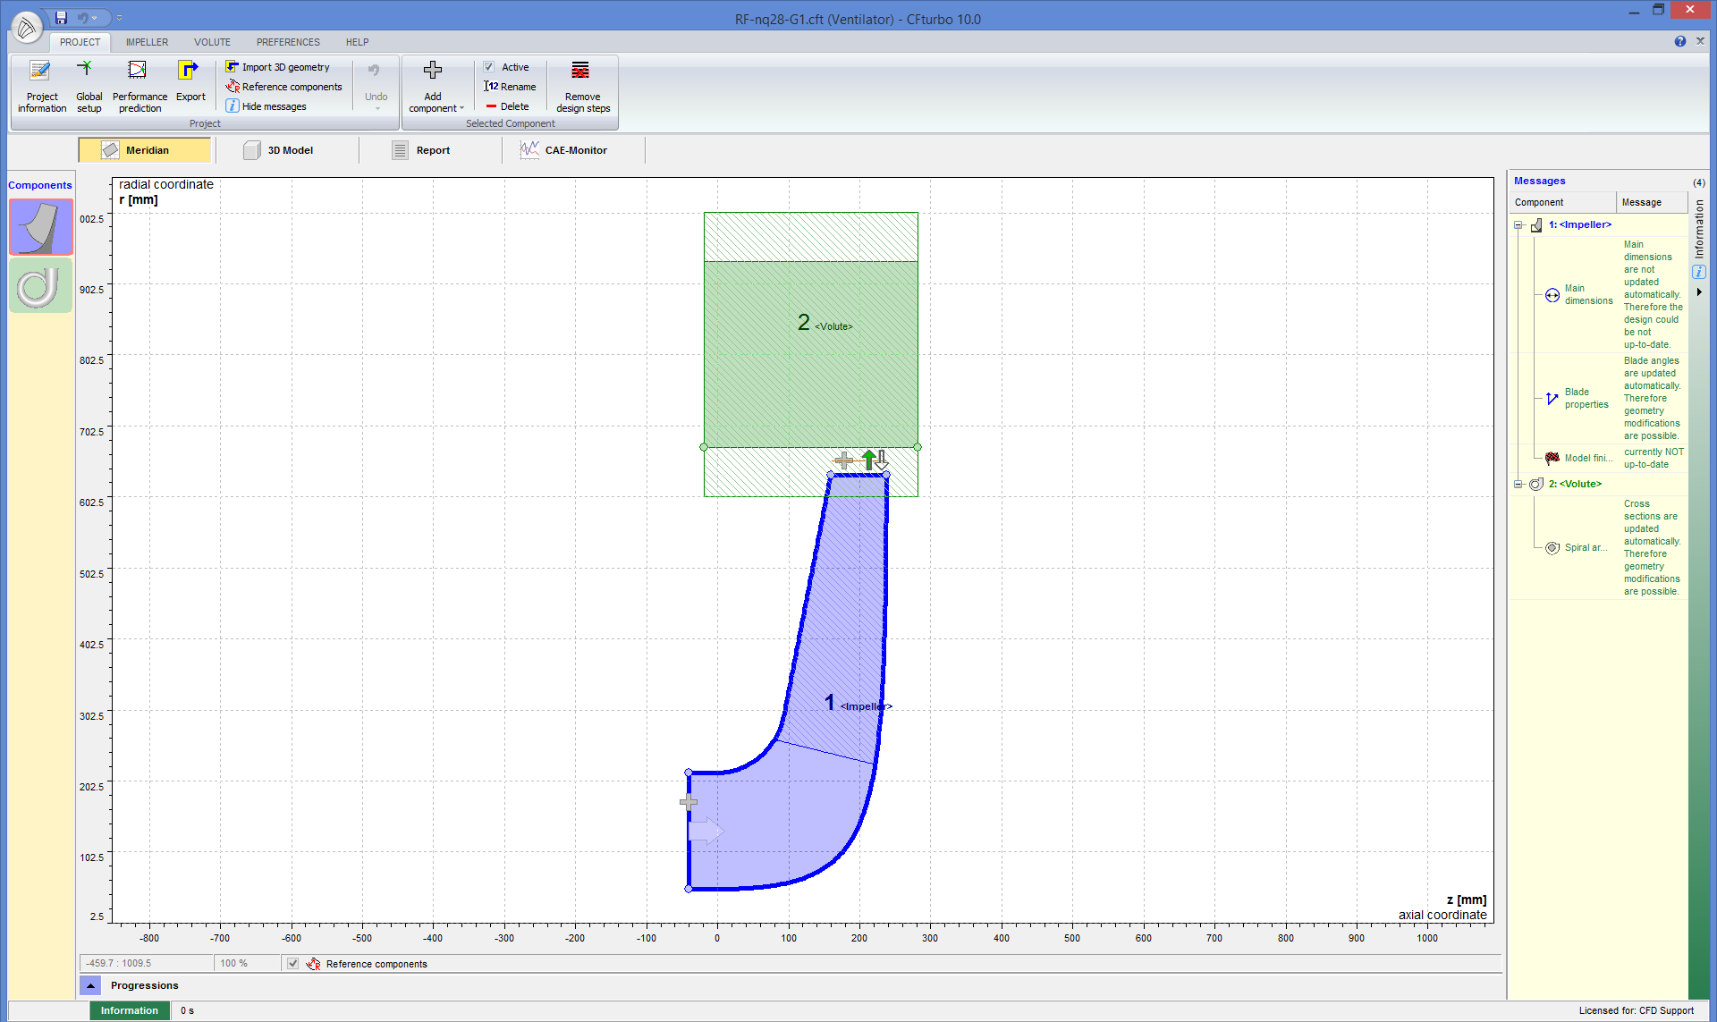This screenshot has height=1022, width=1717.
Task: Open Project information
Action: coord(41,86)
